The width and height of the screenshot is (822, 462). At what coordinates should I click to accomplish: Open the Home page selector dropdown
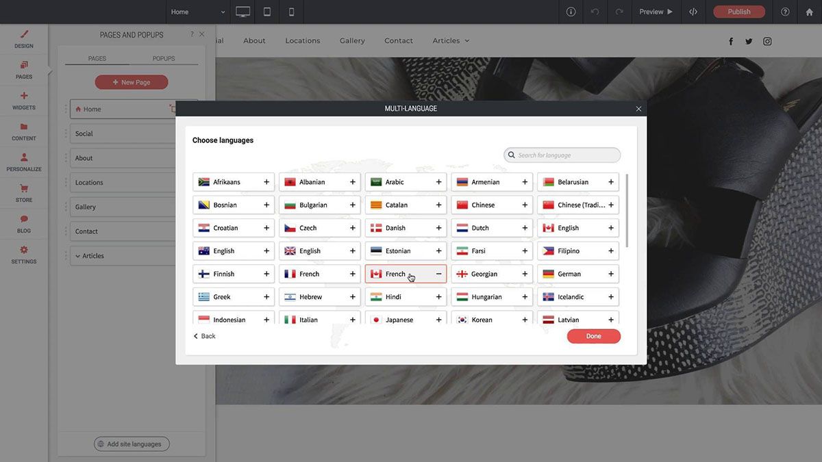point(198,12)
